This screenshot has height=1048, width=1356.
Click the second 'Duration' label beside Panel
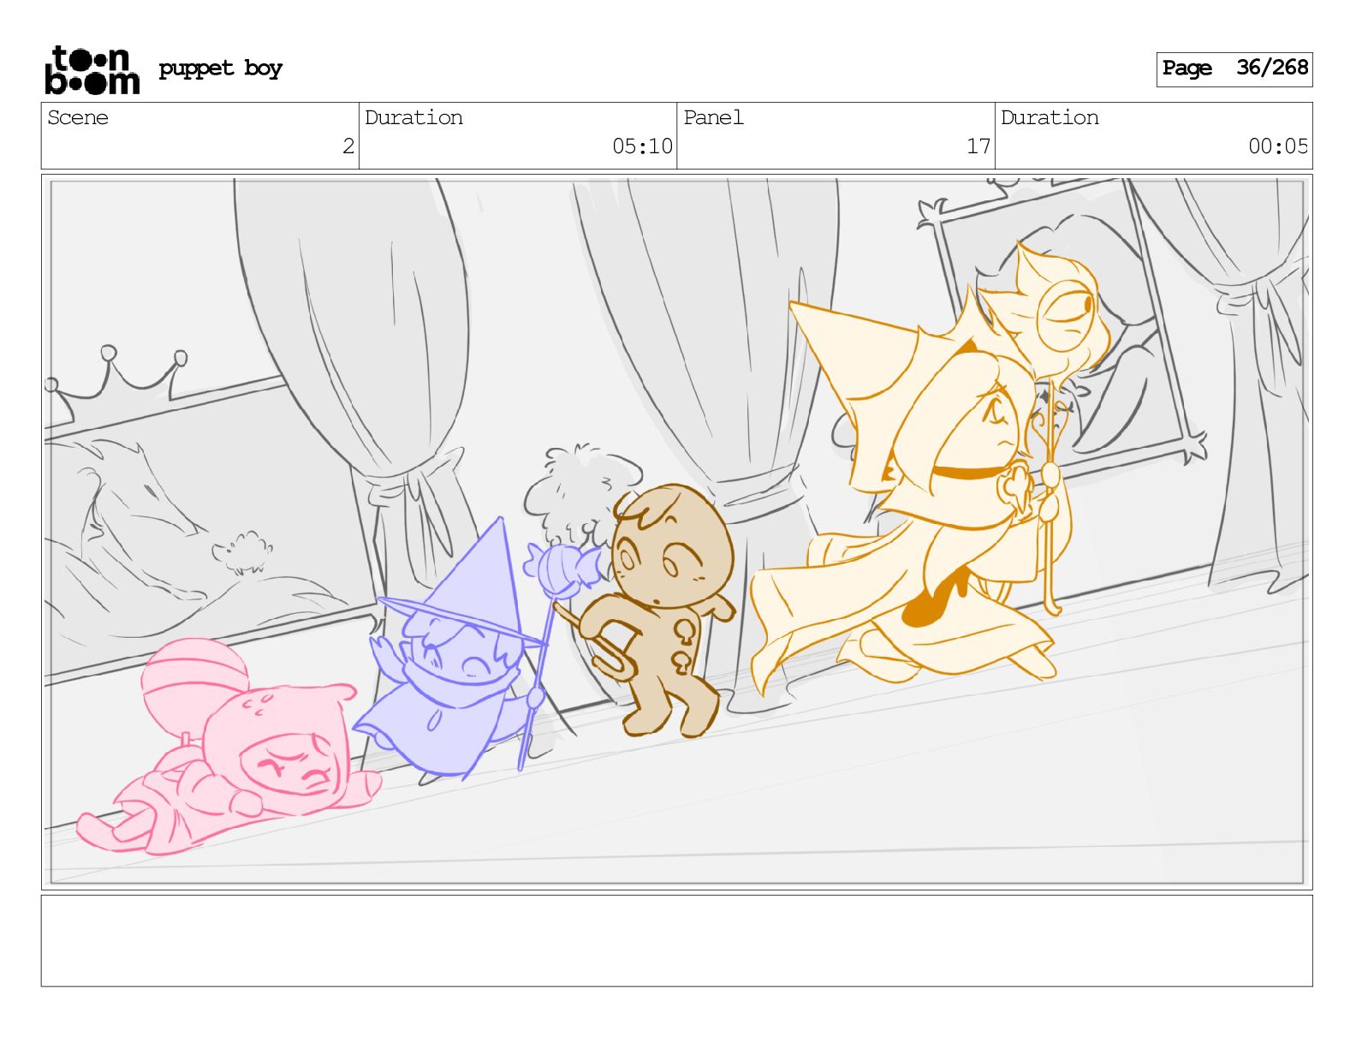pos(1050,118)
